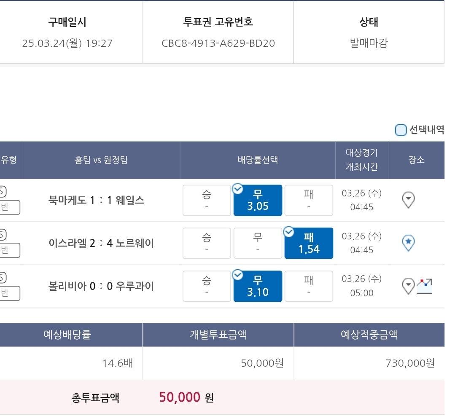
Task: Select 승 for 북마케도 vs 웨일스
Action: pyautogui.click(x=207, y=200)
